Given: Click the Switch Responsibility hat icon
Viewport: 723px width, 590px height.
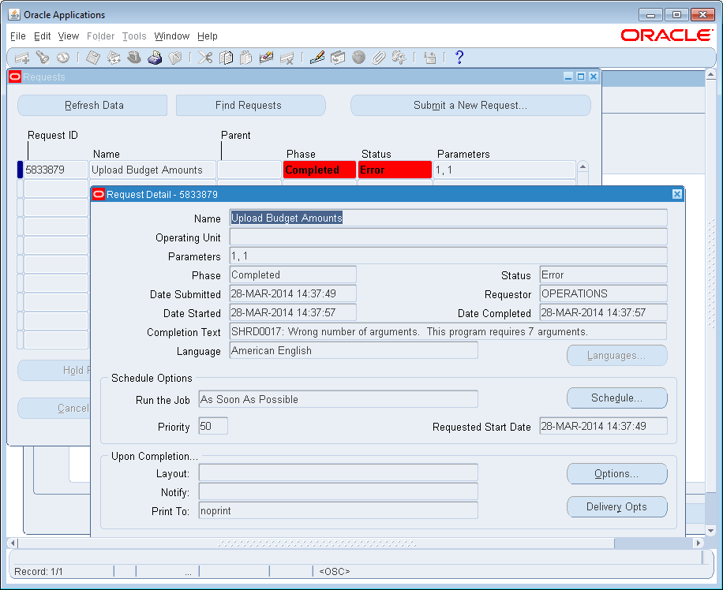Looking at the screenshot, I should point(134,58).
